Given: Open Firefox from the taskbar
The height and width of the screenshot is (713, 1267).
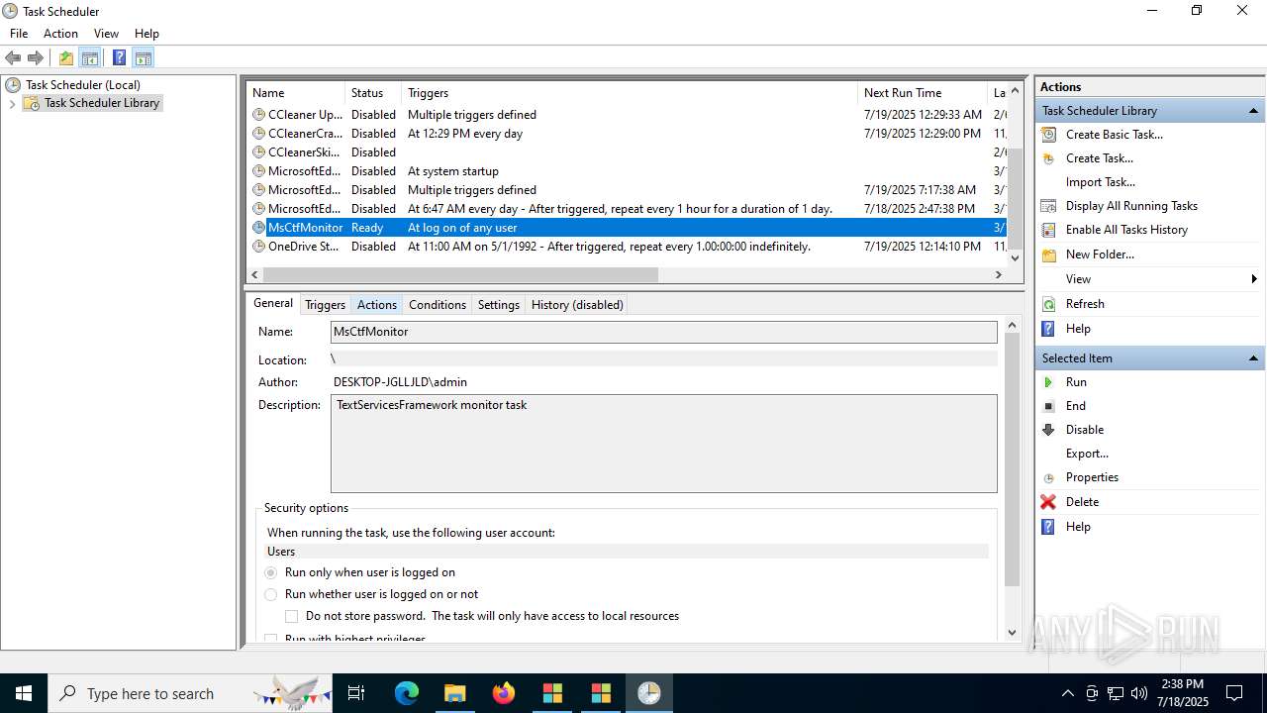Looking at the screenshot, I should 504,693.
